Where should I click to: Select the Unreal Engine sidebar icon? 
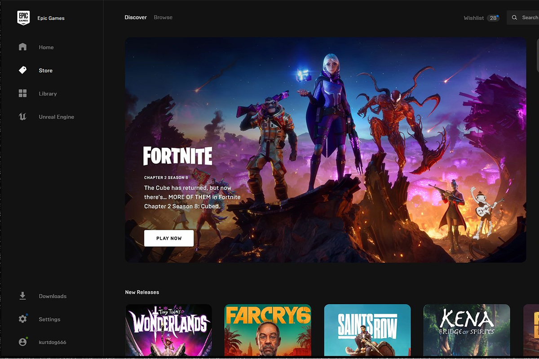pos(22,117)
